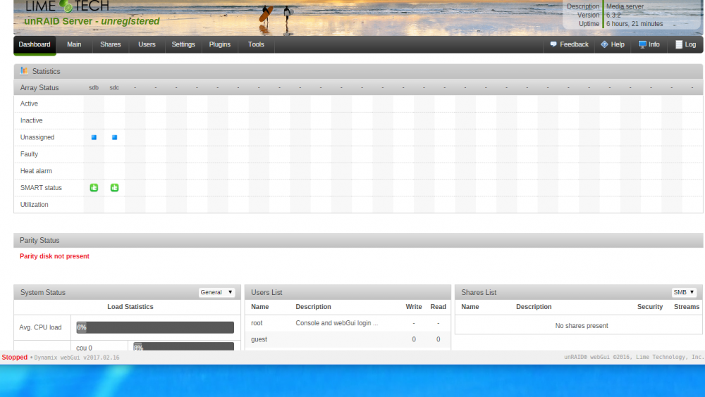
Task: Click the Uptime value '6 hours, 21 minutes'
Action: coord(634,24)
